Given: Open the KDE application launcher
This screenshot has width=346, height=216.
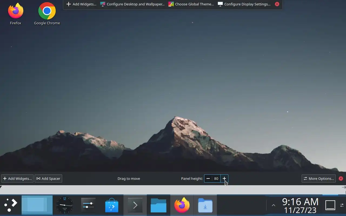Looking at the screenshot, I should pyautogui.click(x=11, y=205).
